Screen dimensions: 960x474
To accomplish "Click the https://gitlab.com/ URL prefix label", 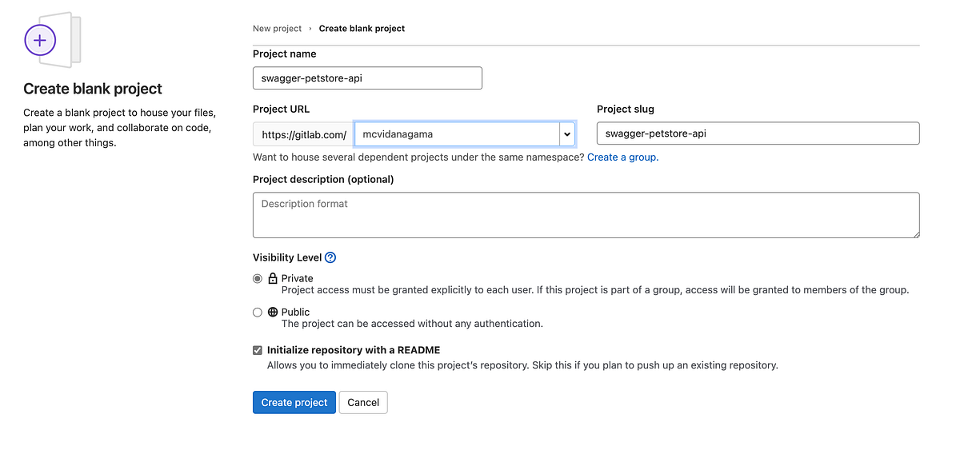I will click(302, 133).
